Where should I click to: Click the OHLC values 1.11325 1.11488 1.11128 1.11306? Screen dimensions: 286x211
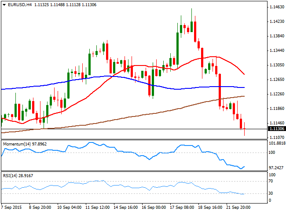pyautogui.click(x=65, y=5)
